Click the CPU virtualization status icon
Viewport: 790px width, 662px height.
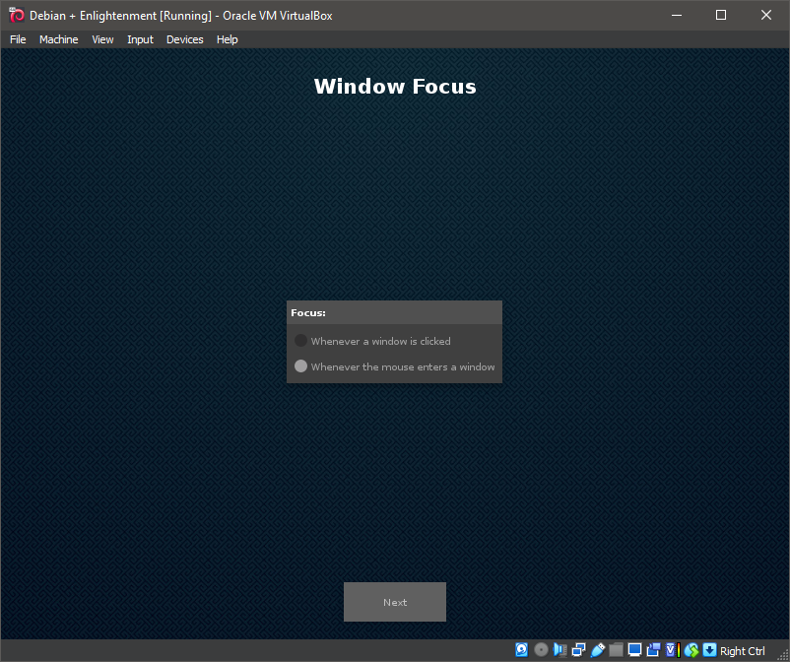[x=672, y=650]
